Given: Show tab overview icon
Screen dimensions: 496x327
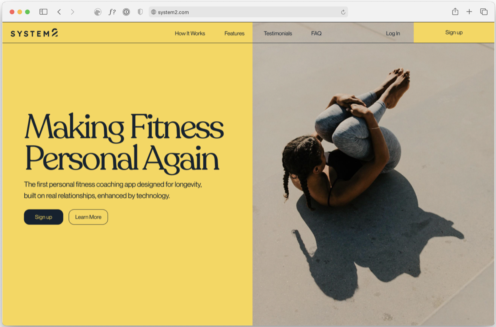Looking at the screenshot, I should tap(484, 12).
